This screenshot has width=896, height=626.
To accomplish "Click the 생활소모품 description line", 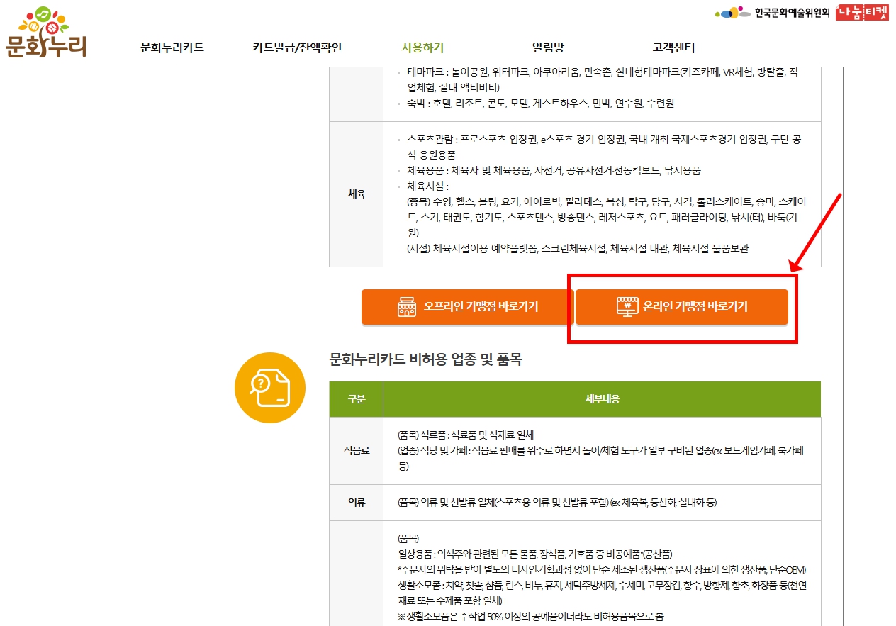I will (603, 593).
